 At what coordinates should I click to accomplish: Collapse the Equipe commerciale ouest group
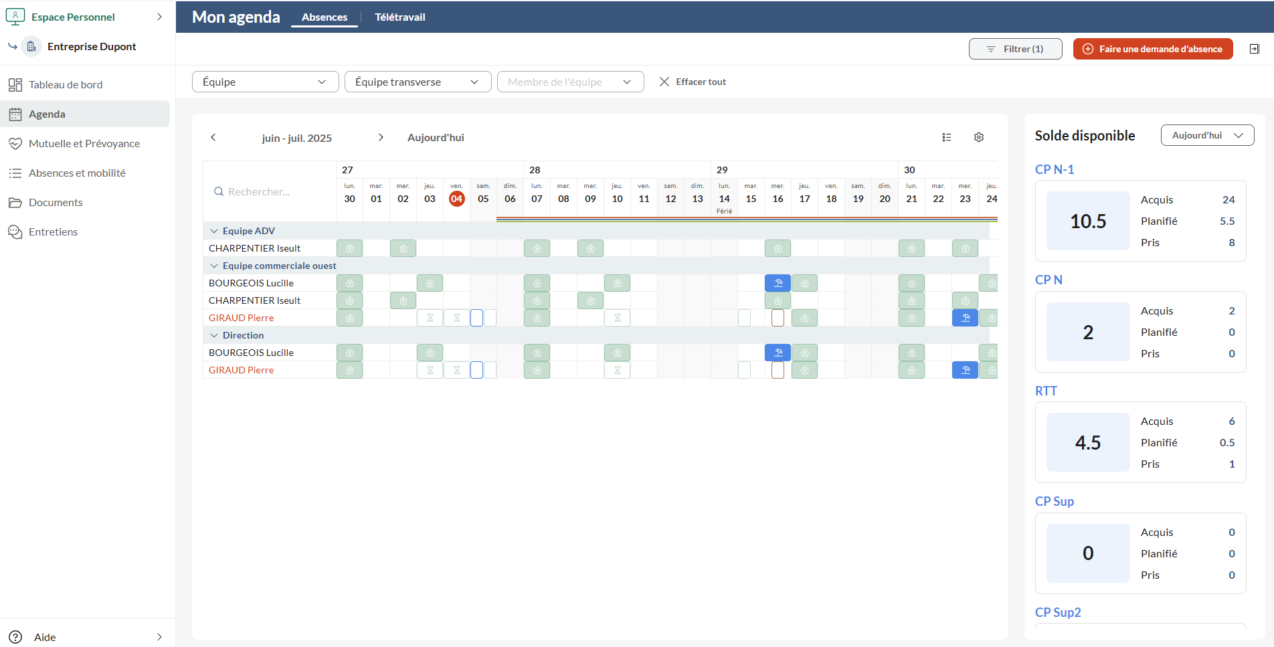click(x=214, y=266)
